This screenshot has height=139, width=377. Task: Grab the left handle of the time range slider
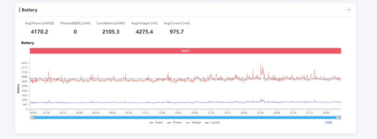pyautogui.click(x=32, y=117)
